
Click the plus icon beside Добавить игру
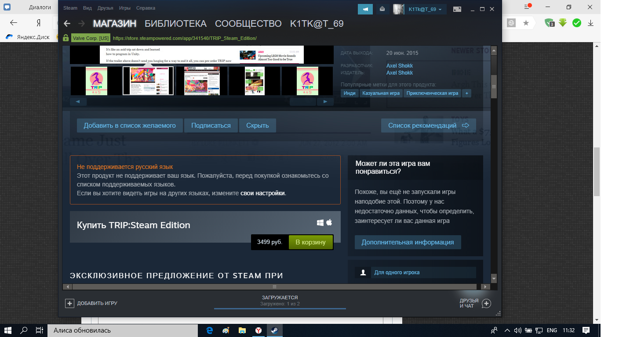[x=69, y=303]
